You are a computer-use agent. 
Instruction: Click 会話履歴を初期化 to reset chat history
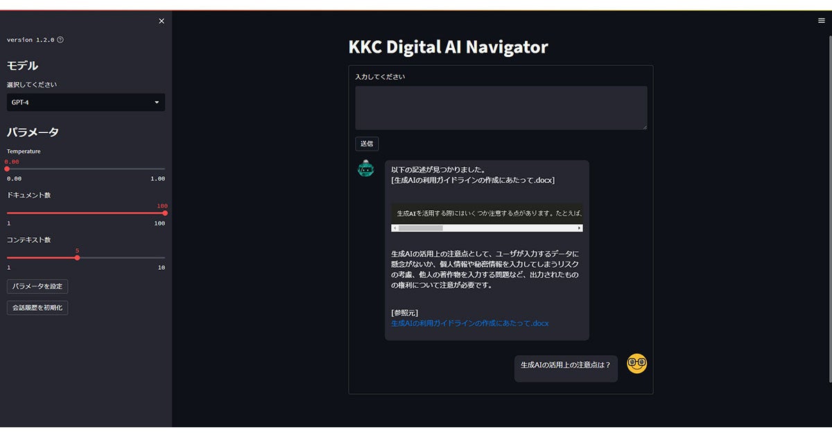[37, 308]
